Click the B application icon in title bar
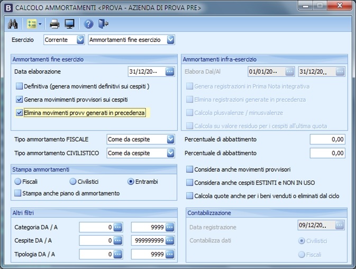 point(8,8)
